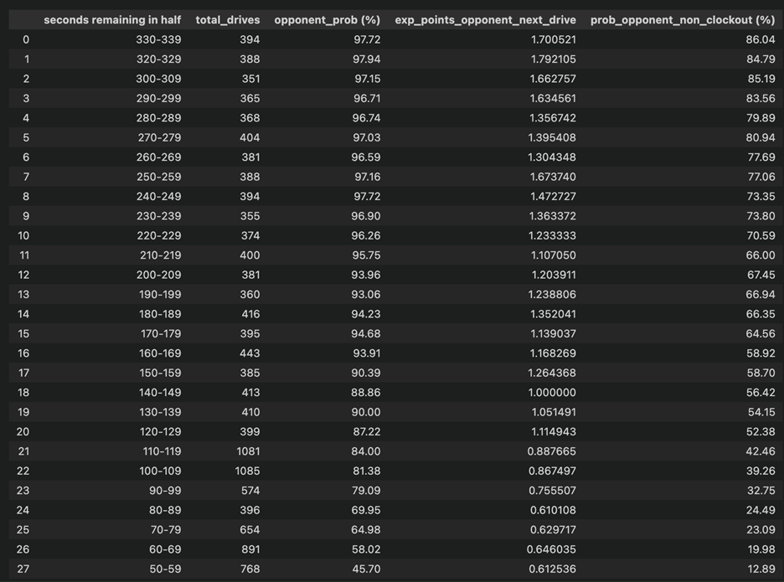Click the exp_points_opponent_next_drive column header

[x=485, y=20]
